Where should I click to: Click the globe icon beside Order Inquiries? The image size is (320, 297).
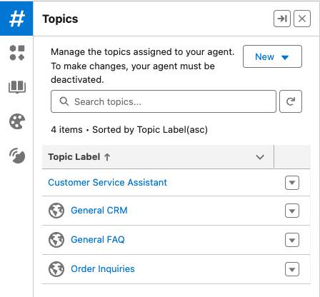coord(56,269)
